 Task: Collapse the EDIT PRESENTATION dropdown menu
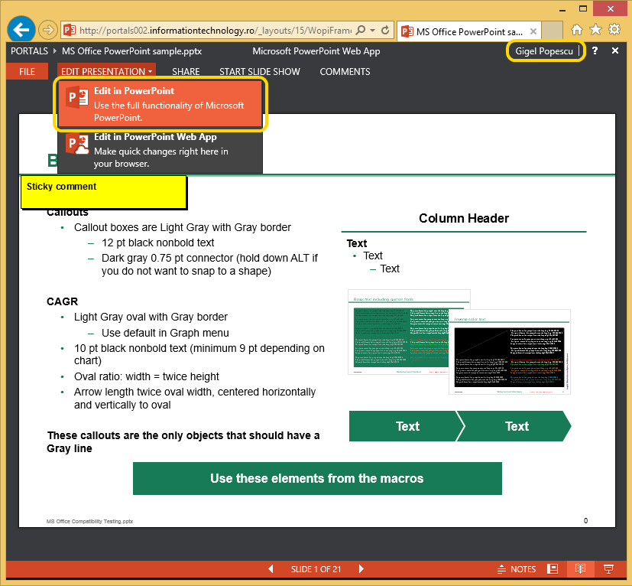pos(106,71)
